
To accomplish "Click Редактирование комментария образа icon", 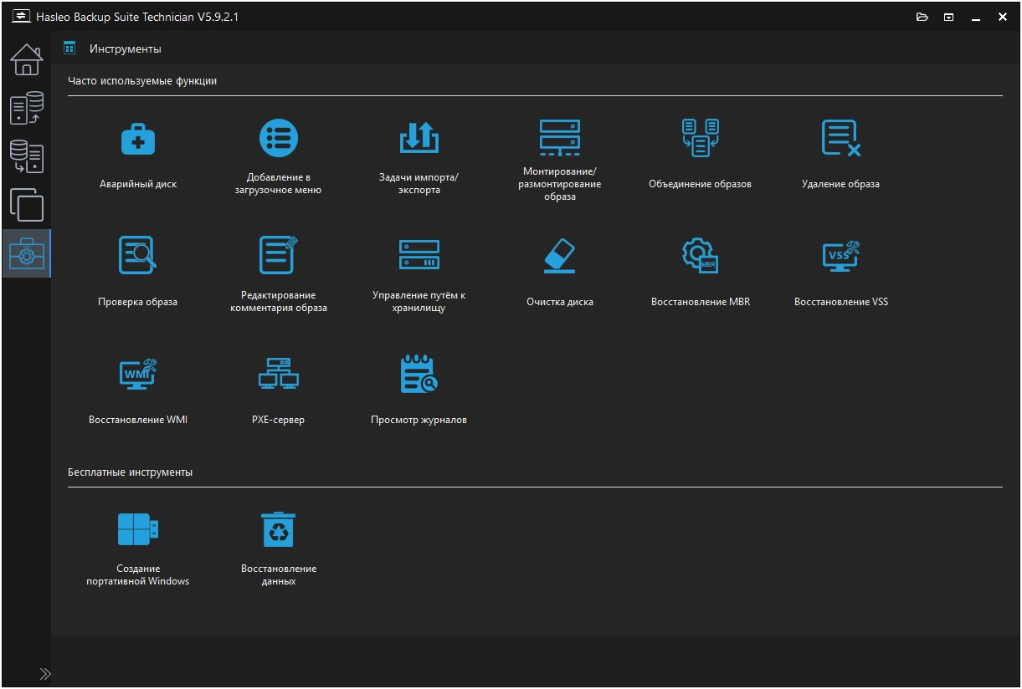I will coord(278,255).
